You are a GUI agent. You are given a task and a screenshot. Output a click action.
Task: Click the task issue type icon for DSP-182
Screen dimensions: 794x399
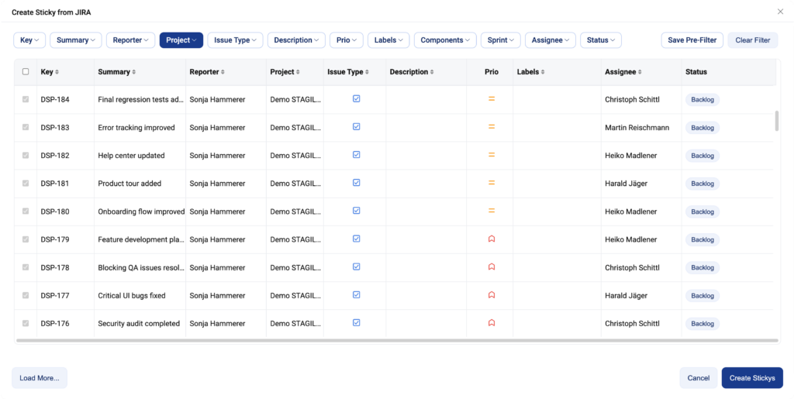(x=357, y=155)
